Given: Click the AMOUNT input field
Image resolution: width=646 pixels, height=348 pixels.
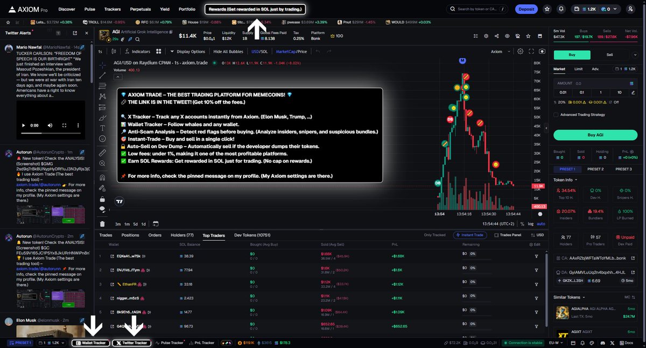Looking at the screenshot, I should coord(595,83).
